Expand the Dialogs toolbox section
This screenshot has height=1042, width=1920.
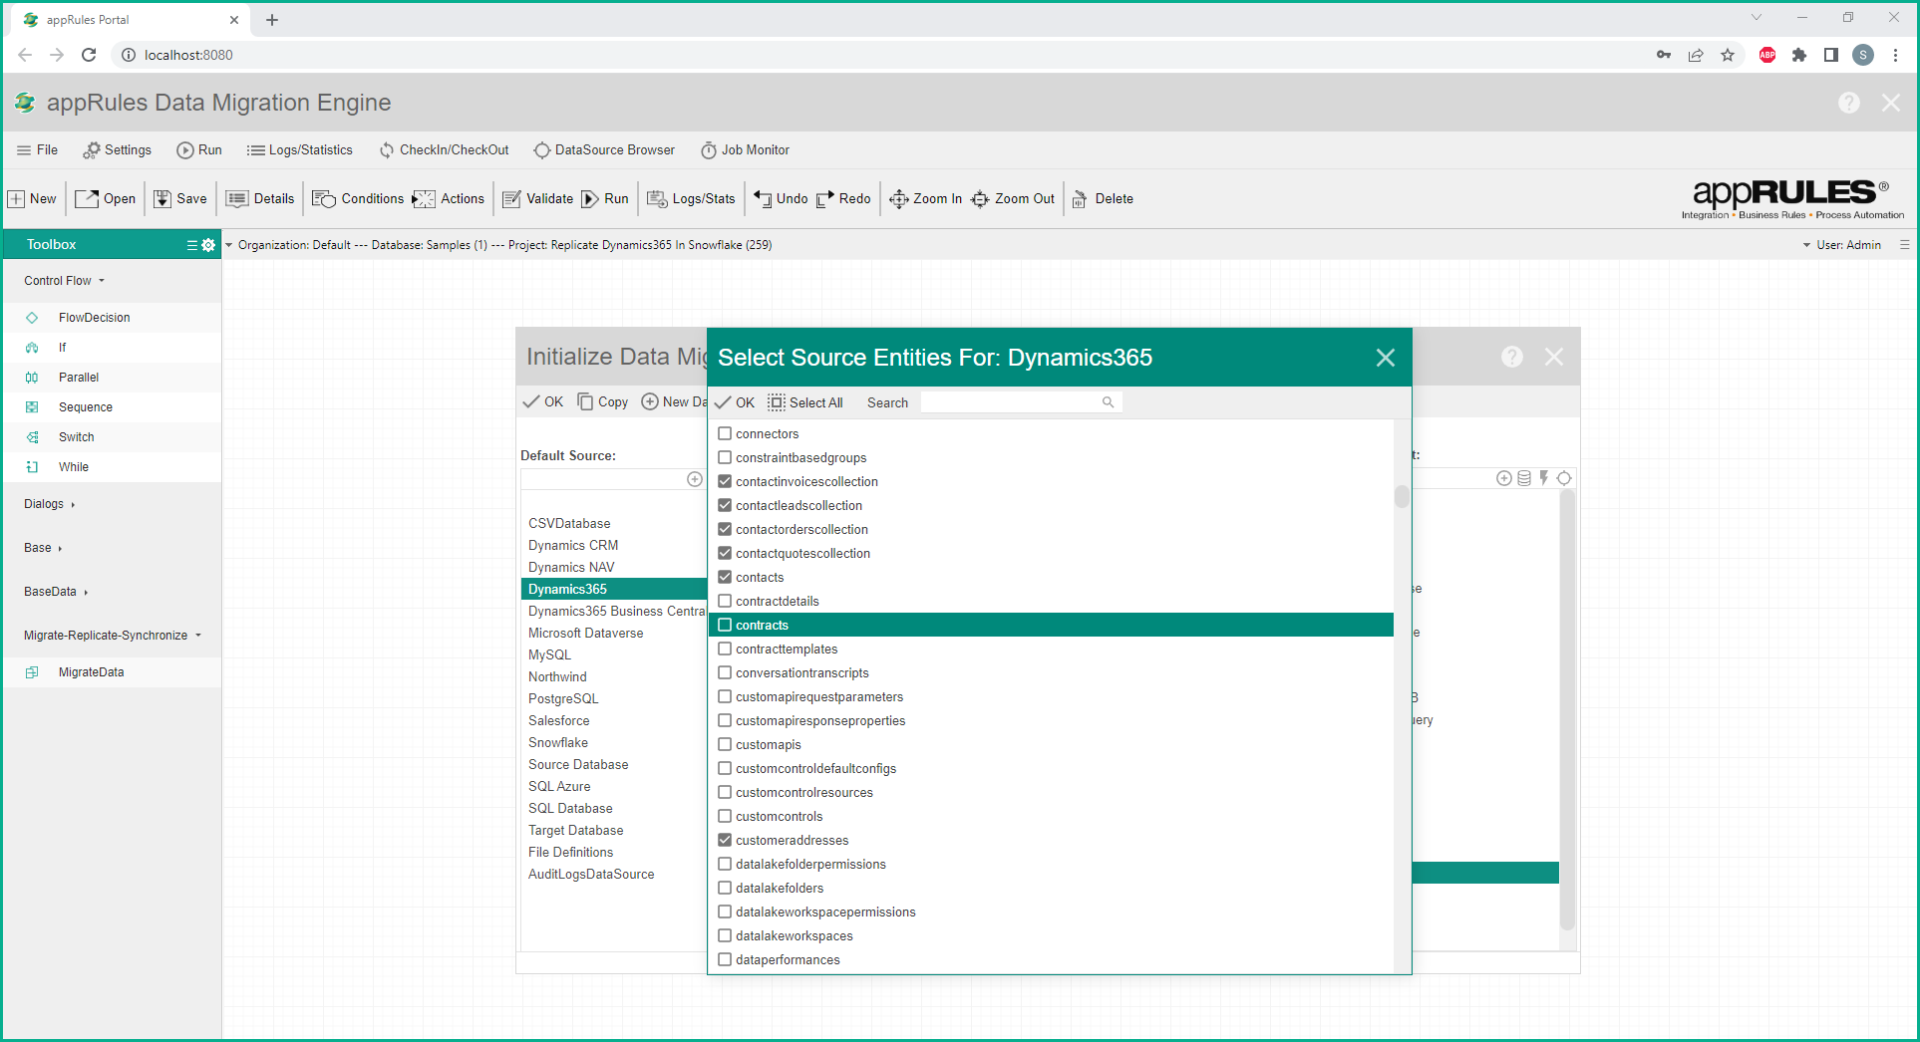pyautogui.click(x=50, y=504)
